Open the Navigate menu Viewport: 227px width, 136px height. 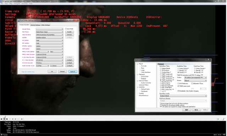tap(17, 4)
